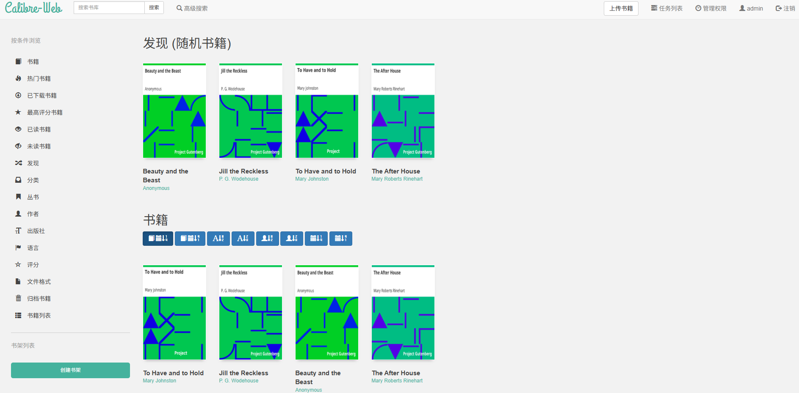This screenshot has width=799, height=393.
Task: Open Jill the Reckless cover in 发现 section
Action: [x=251, y=111]
